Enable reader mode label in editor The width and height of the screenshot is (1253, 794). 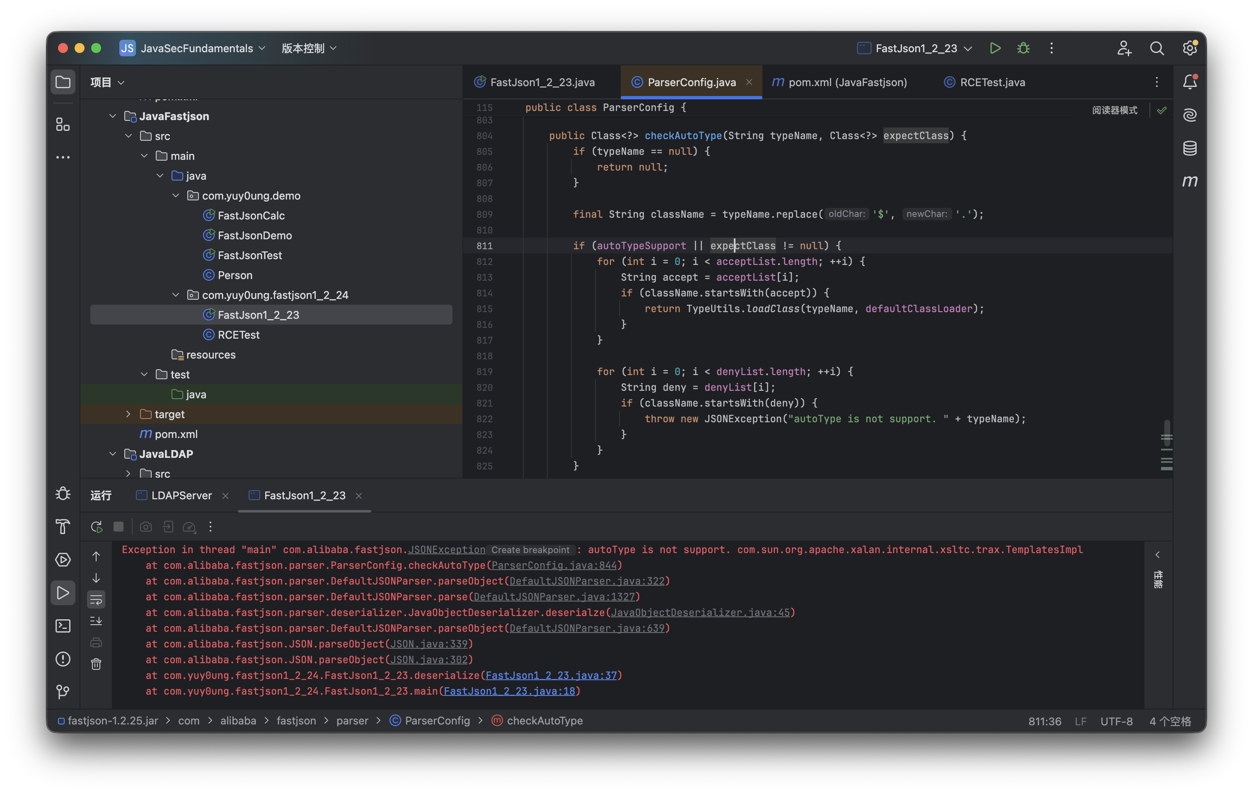(x=1114, y=110)
